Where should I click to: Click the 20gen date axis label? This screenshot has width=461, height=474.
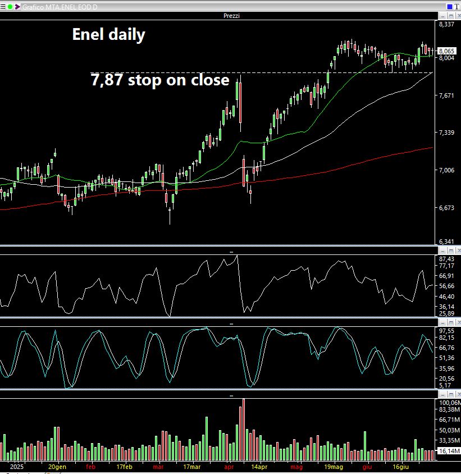click(x=57, y=467)
